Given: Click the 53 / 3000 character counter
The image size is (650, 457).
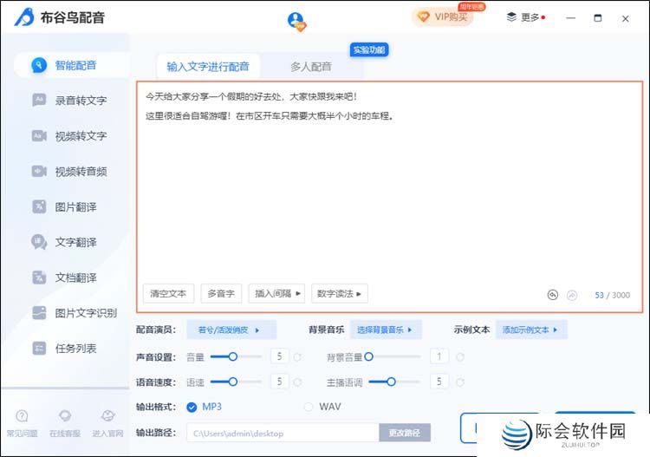Looking at the screenshot, I should pyautogui.click(x=612, y=295).
